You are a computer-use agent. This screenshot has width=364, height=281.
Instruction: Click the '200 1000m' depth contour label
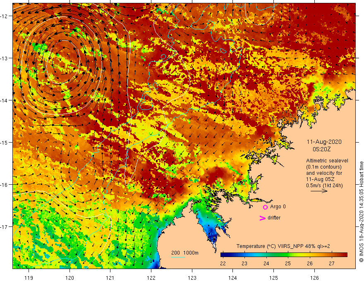[x=185, y=253]
